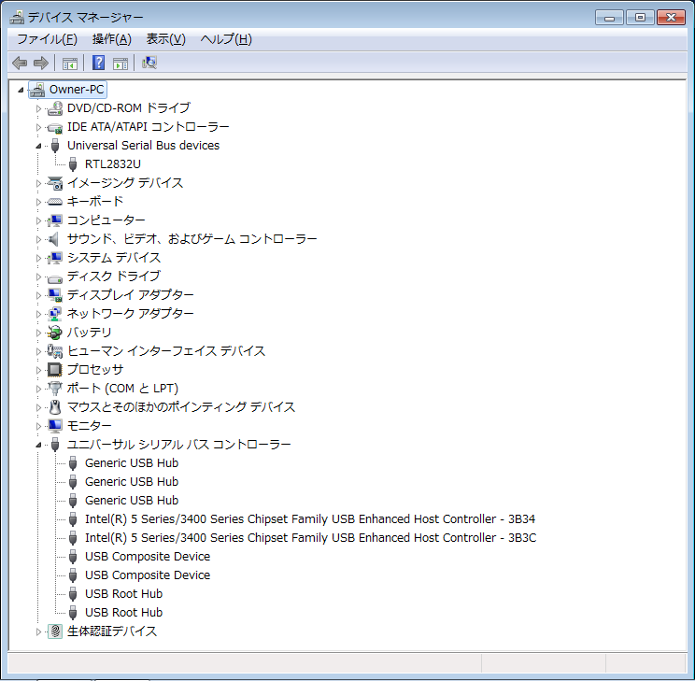Viewport: 695px width, 681px height.
Task: Expand the ディスプレイ アダプター node
Action: tap(38, 295)
